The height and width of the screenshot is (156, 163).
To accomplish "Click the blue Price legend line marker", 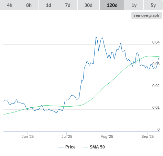I will click(61, 147).
